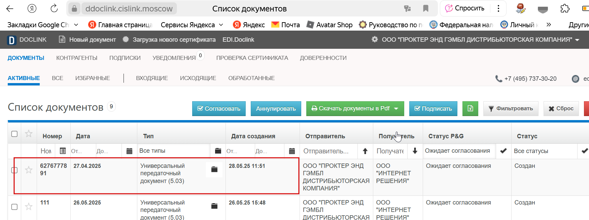
Task: Reset filters with Сброс button
Action: coord(561,109)
